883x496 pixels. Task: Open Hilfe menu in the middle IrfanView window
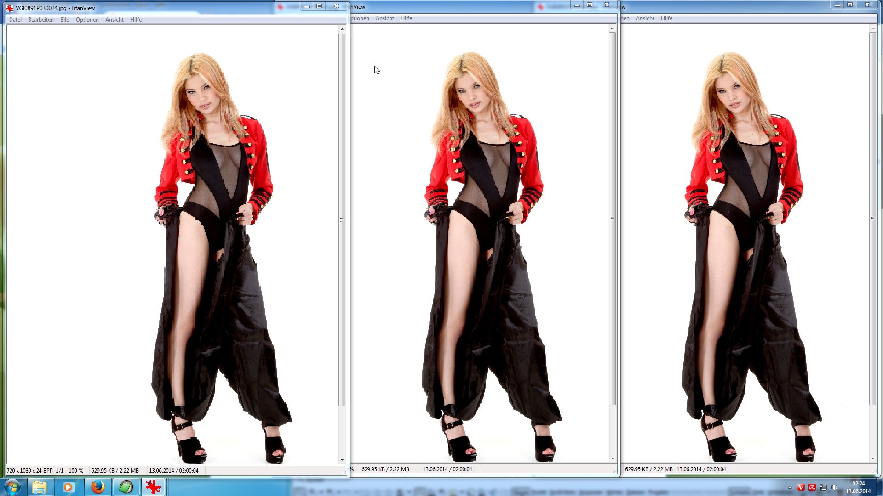(x=406, y=18)
